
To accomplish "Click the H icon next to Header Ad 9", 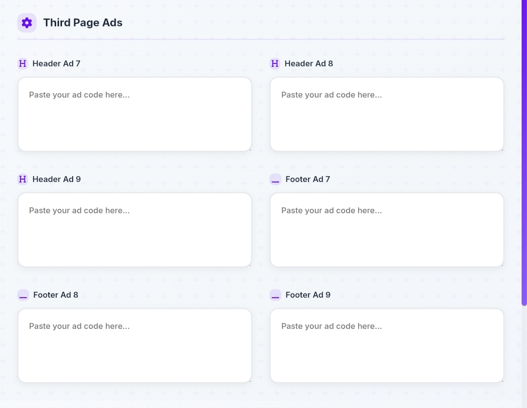I will [22, 180].
